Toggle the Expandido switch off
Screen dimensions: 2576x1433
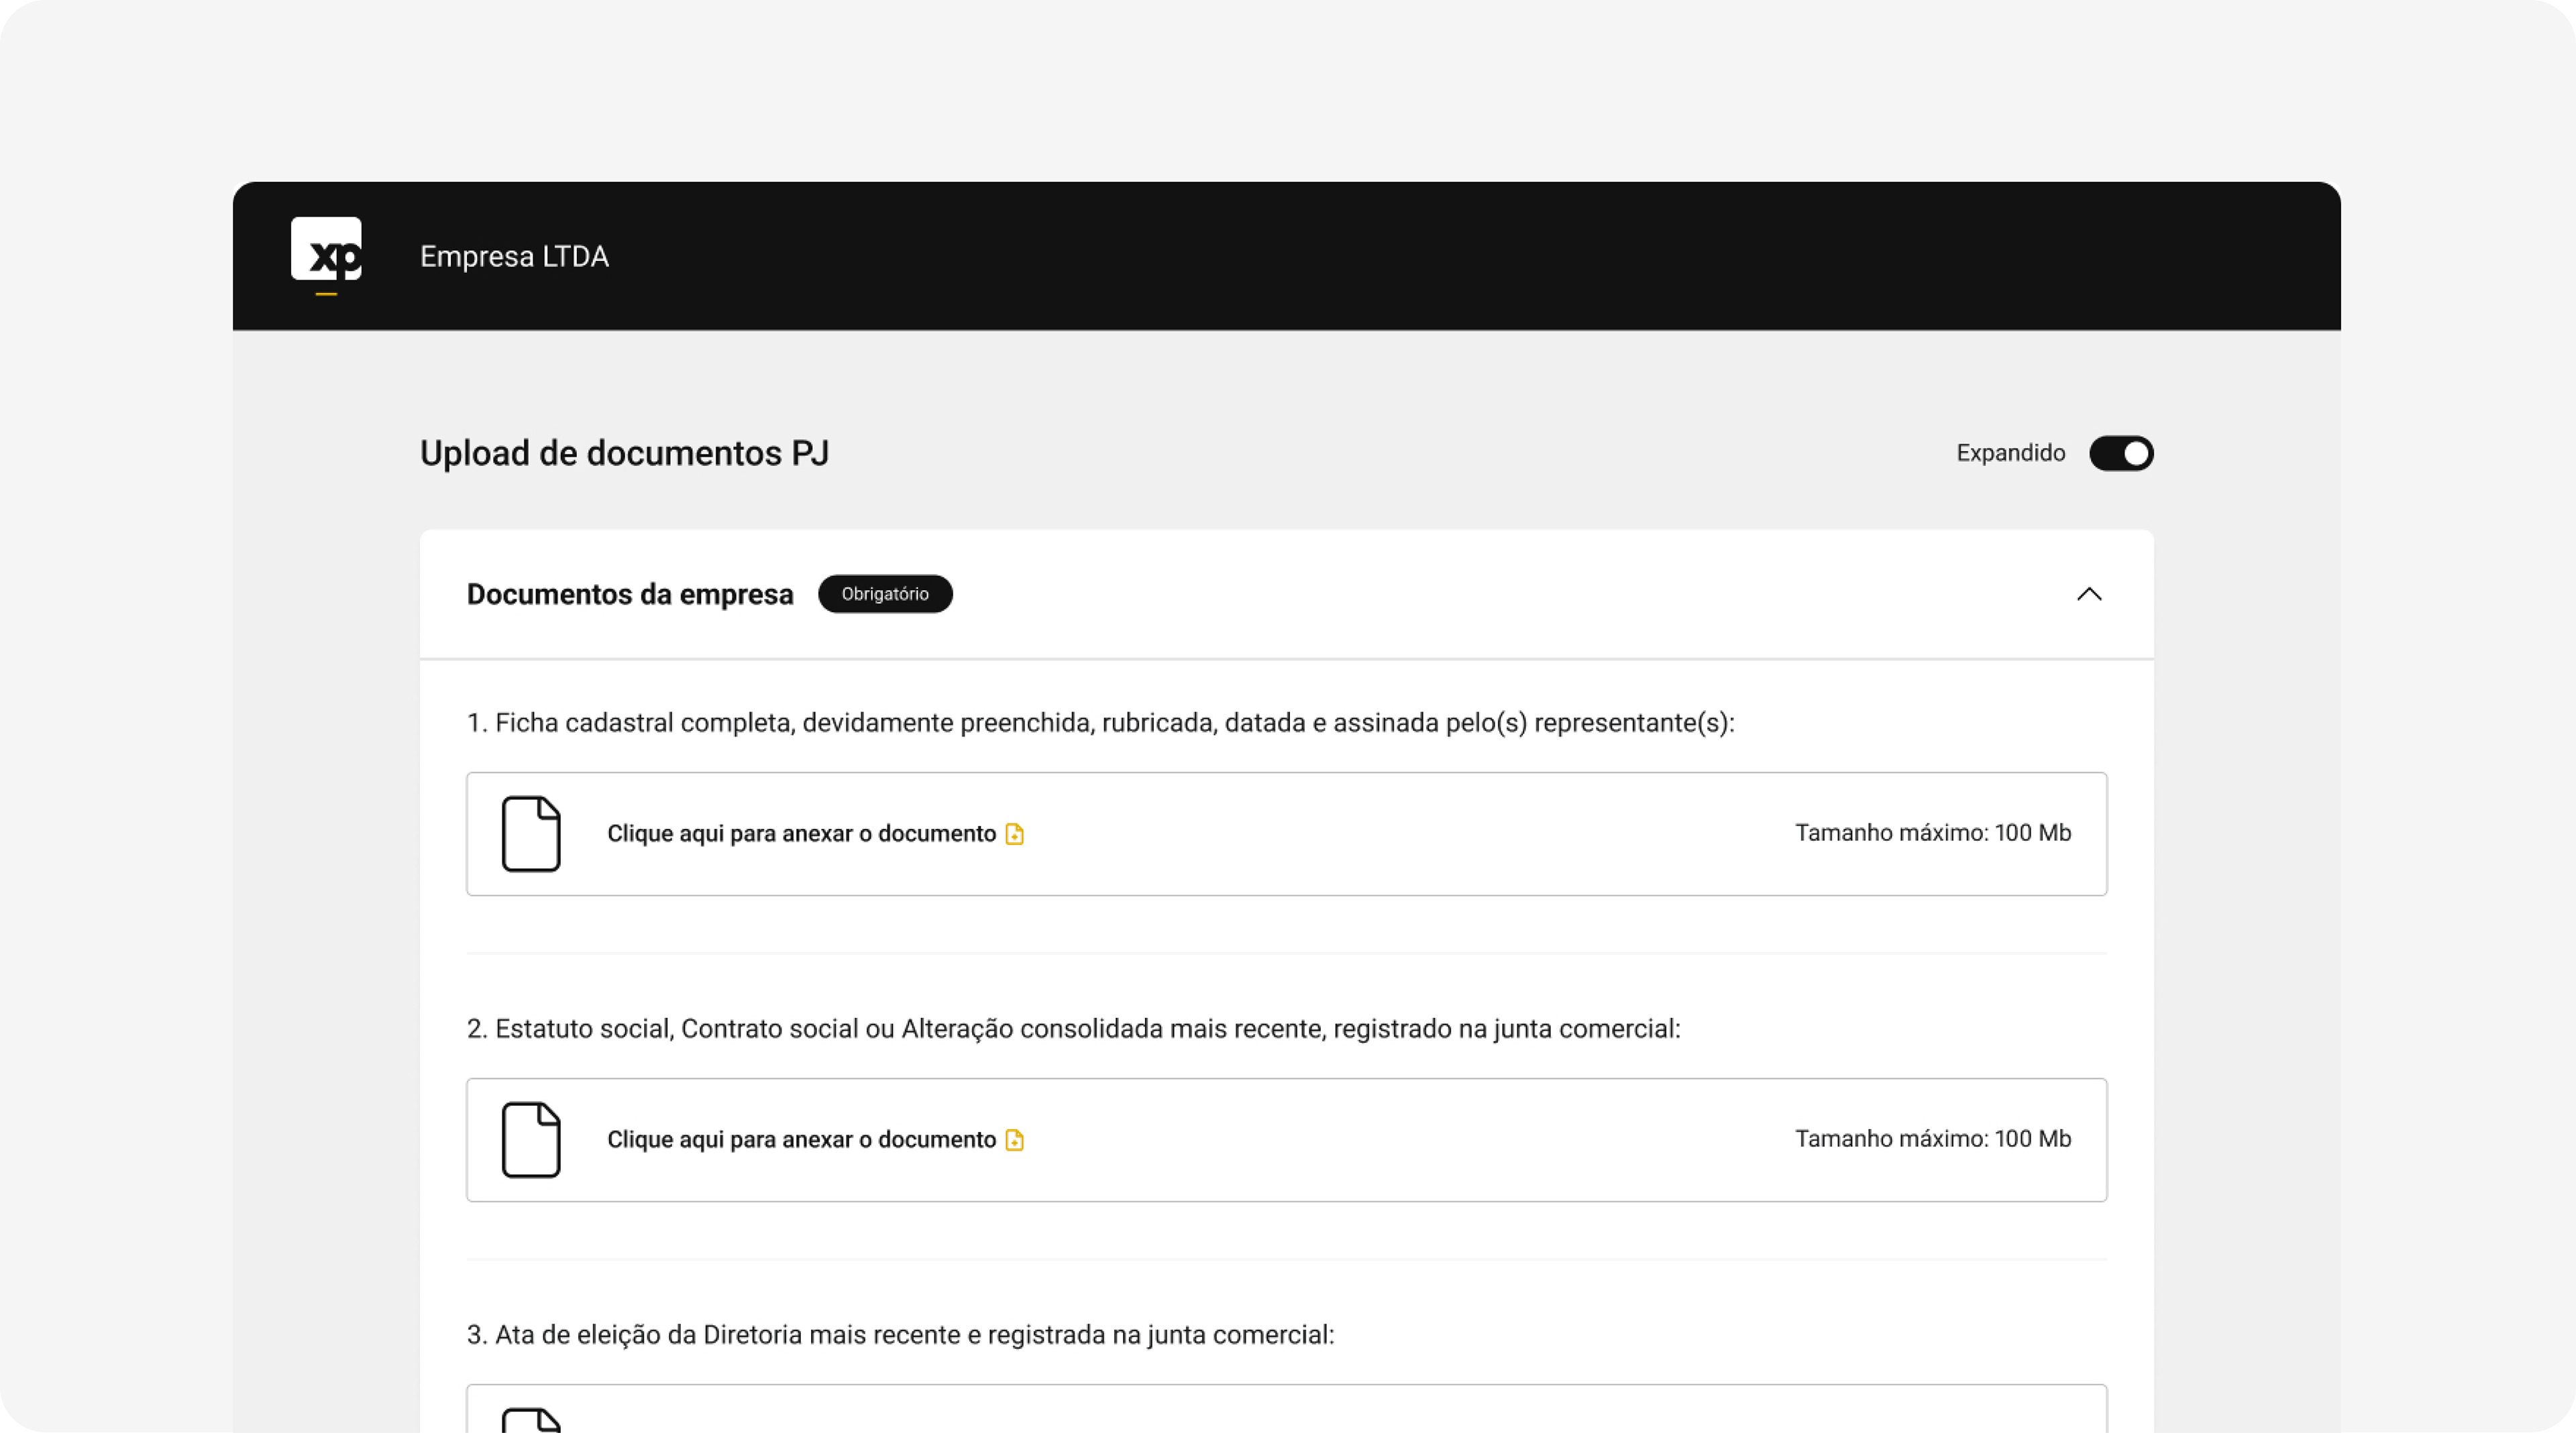(x=2121, y=453)
